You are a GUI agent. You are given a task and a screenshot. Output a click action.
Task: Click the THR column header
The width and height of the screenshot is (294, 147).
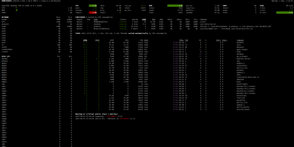186,40
